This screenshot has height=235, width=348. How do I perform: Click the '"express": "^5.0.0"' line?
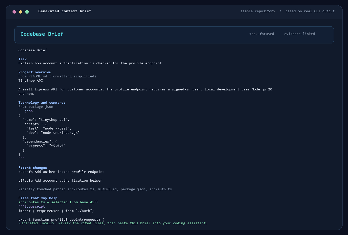click(46, 146)
